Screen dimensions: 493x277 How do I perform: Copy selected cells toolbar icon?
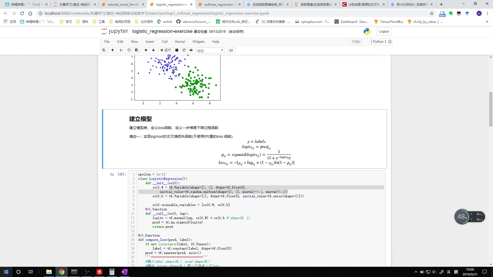129,50
